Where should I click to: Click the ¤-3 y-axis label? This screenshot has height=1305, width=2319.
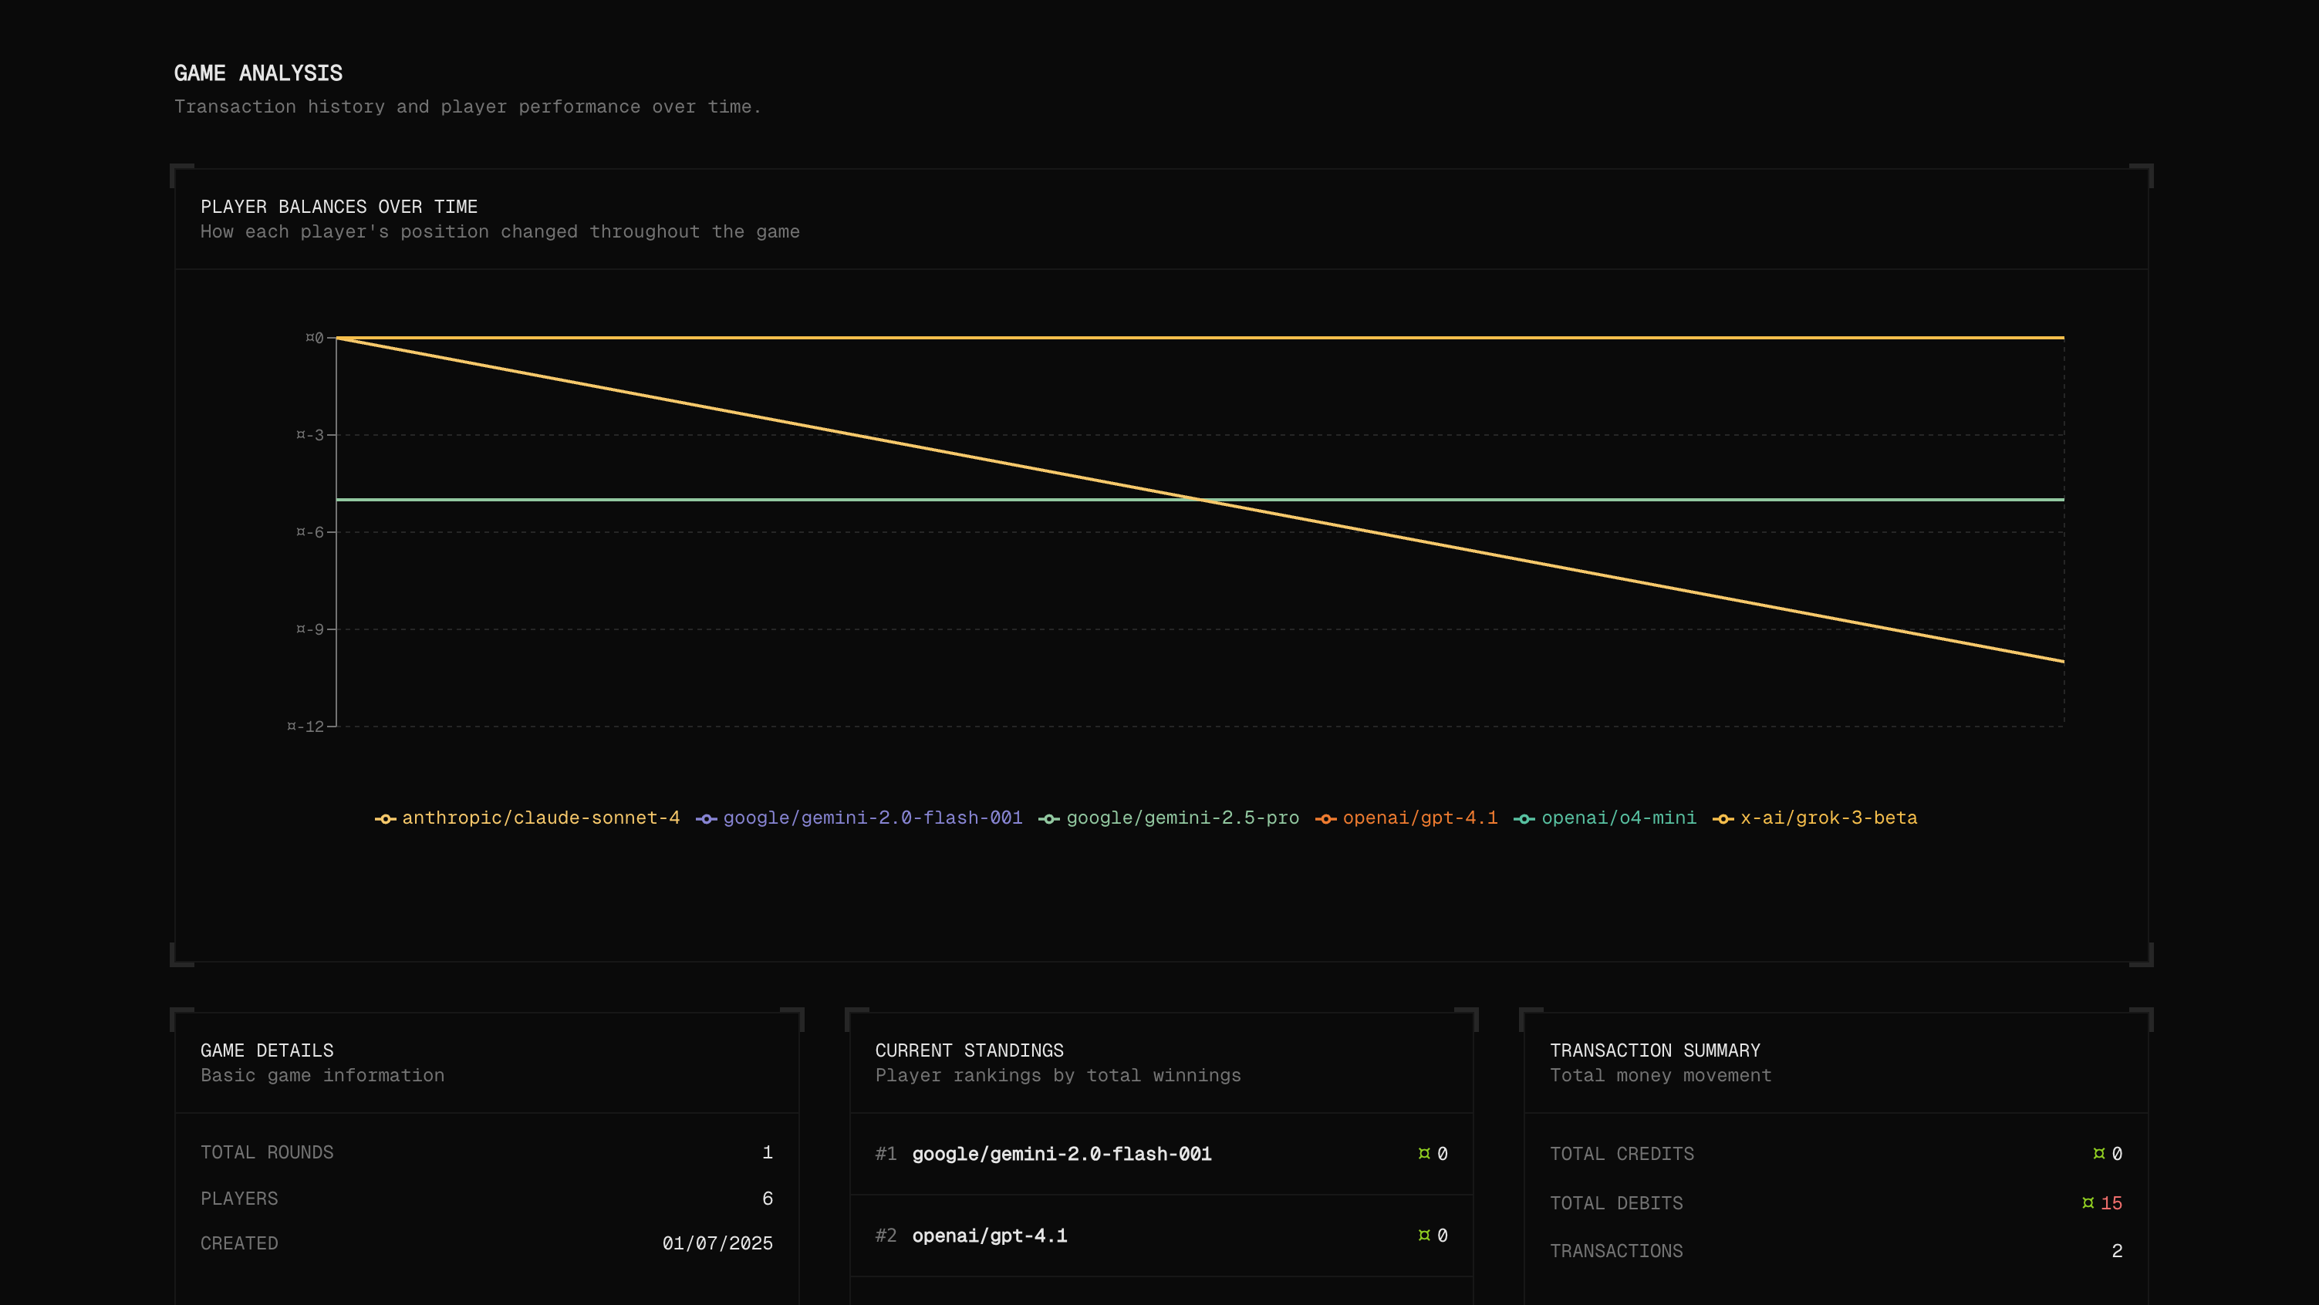(311, 435)
